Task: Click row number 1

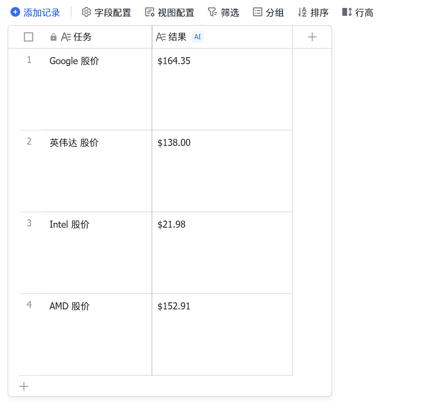Action: (x=29, y=59)
